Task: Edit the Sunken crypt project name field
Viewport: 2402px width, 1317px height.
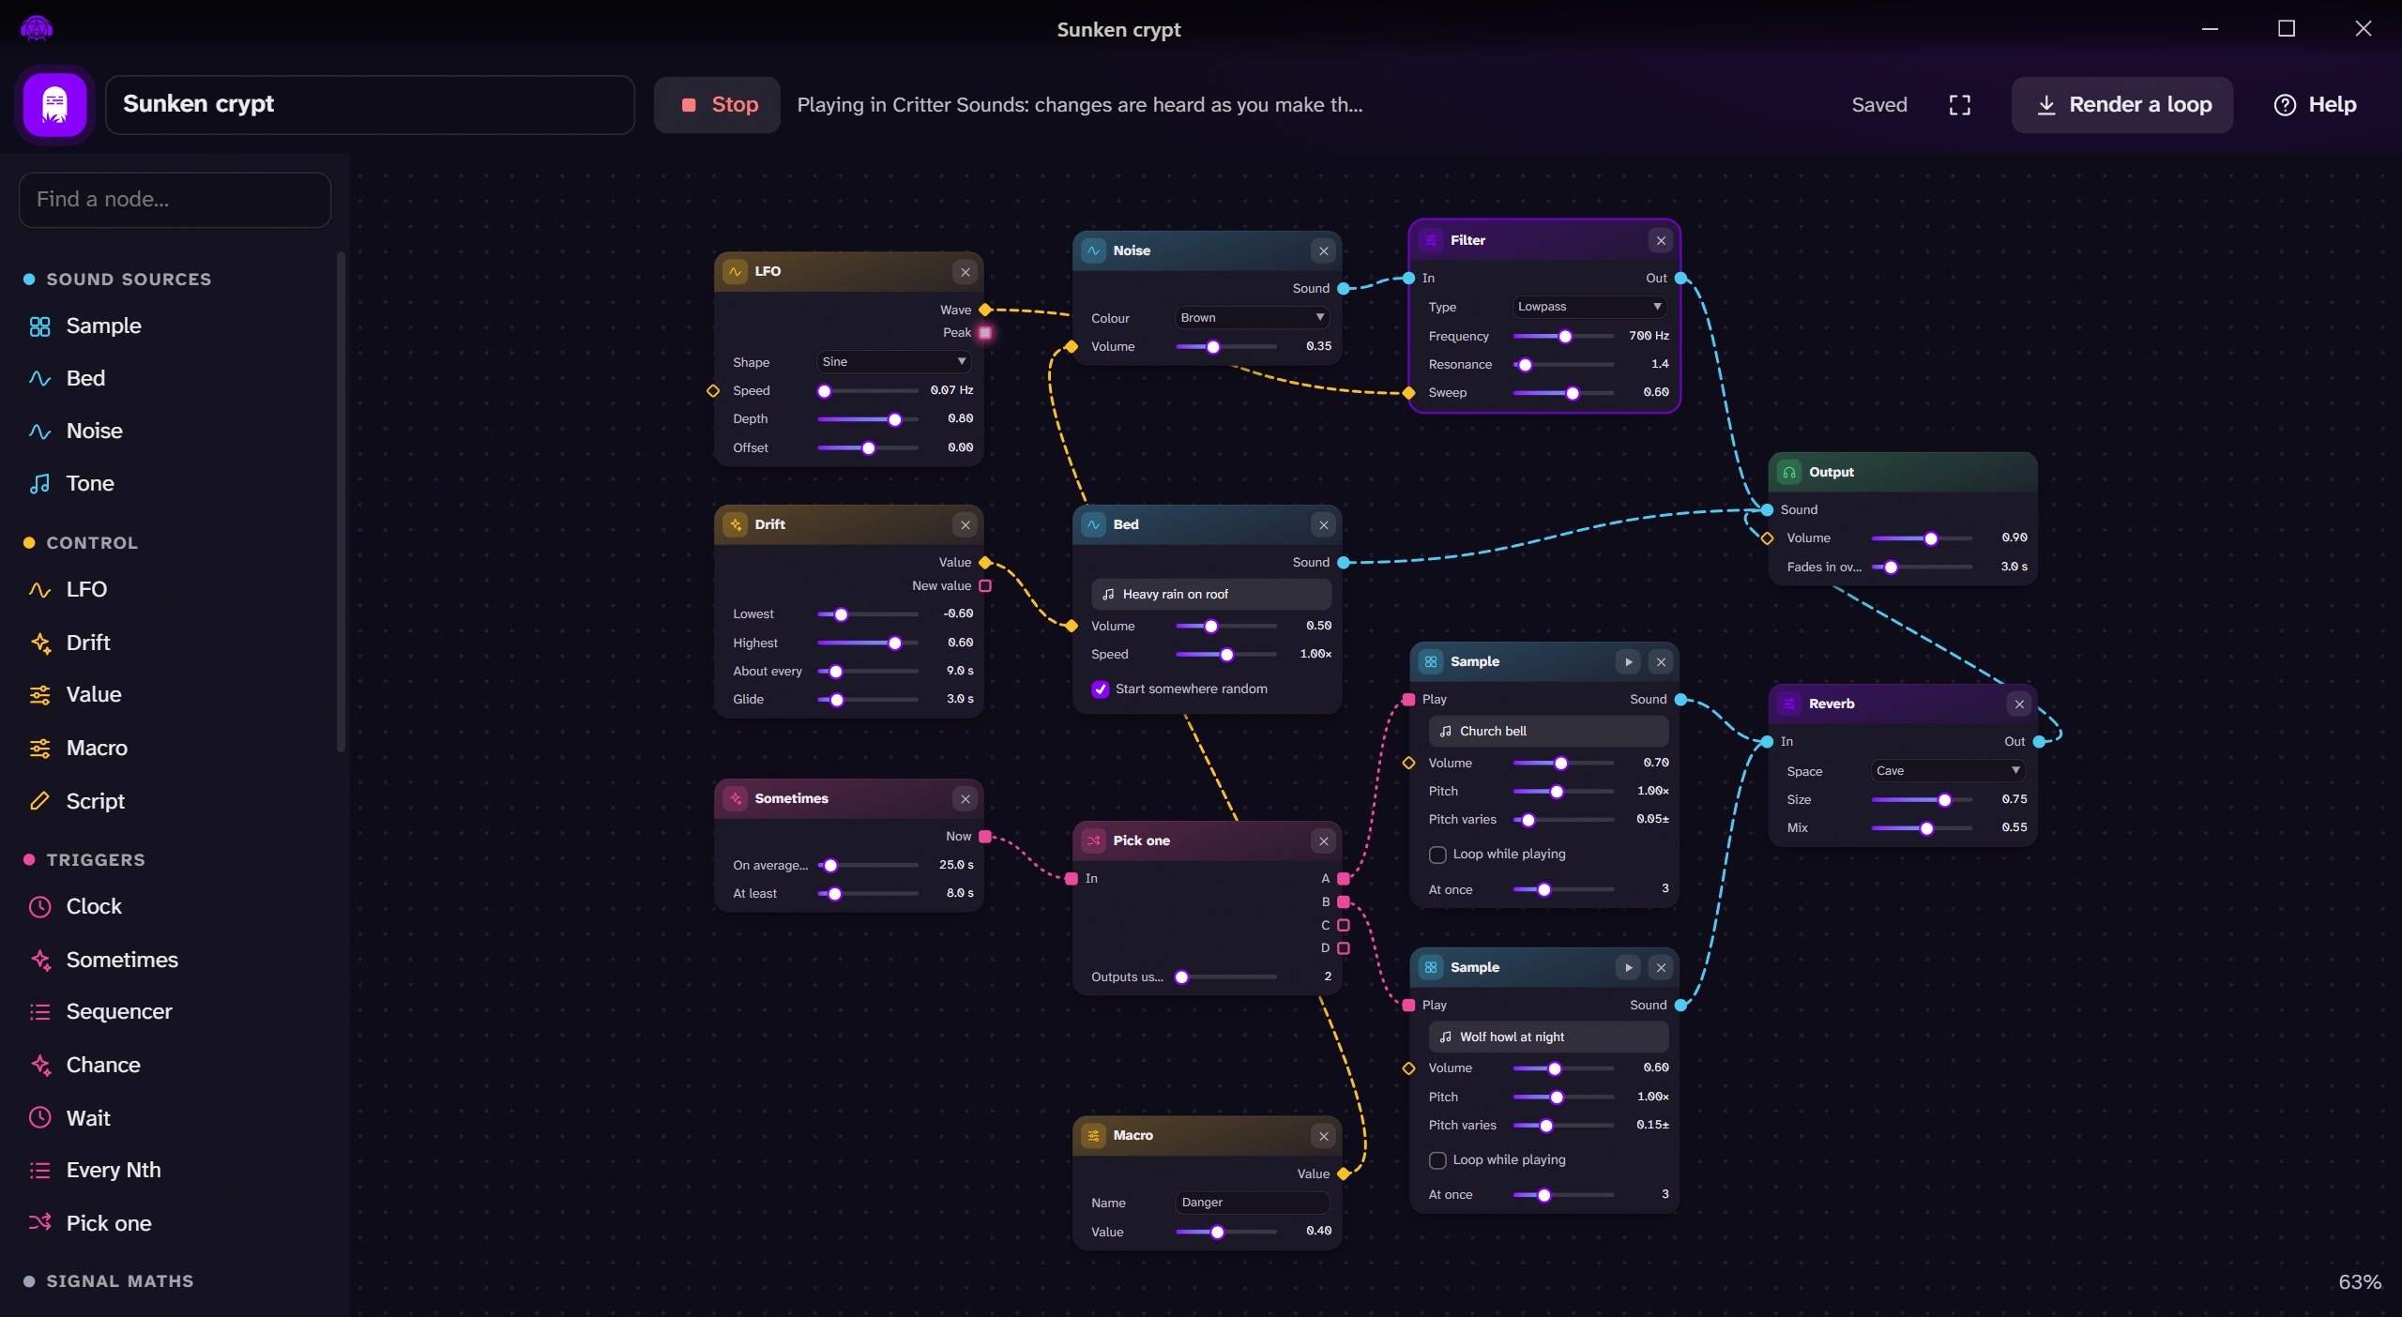Action: pyautogui.click(x=370, y=104)
